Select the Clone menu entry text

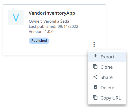pos(107,67)
